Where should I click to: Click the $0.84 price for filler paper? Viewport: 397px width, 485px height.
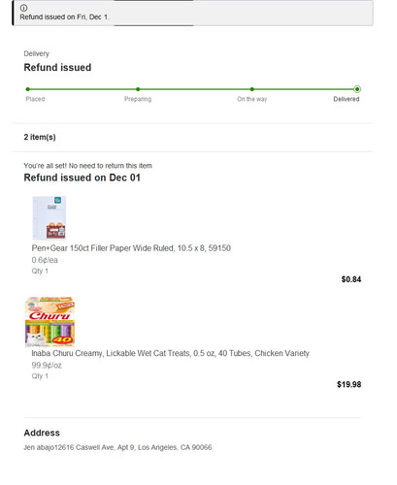click(x=351, y=279)
